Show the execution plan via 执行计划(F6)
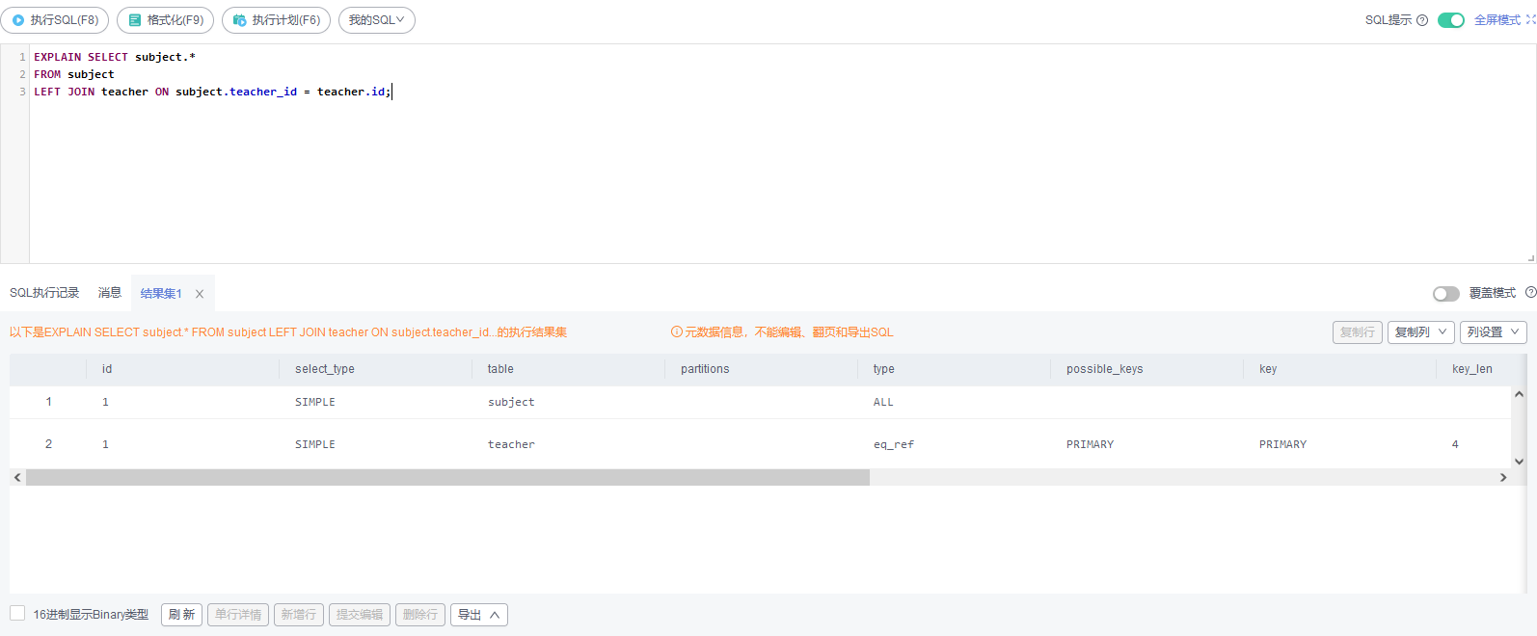Image resolution: width=1537 pixels, height=636 pixels. click(276, 20)
